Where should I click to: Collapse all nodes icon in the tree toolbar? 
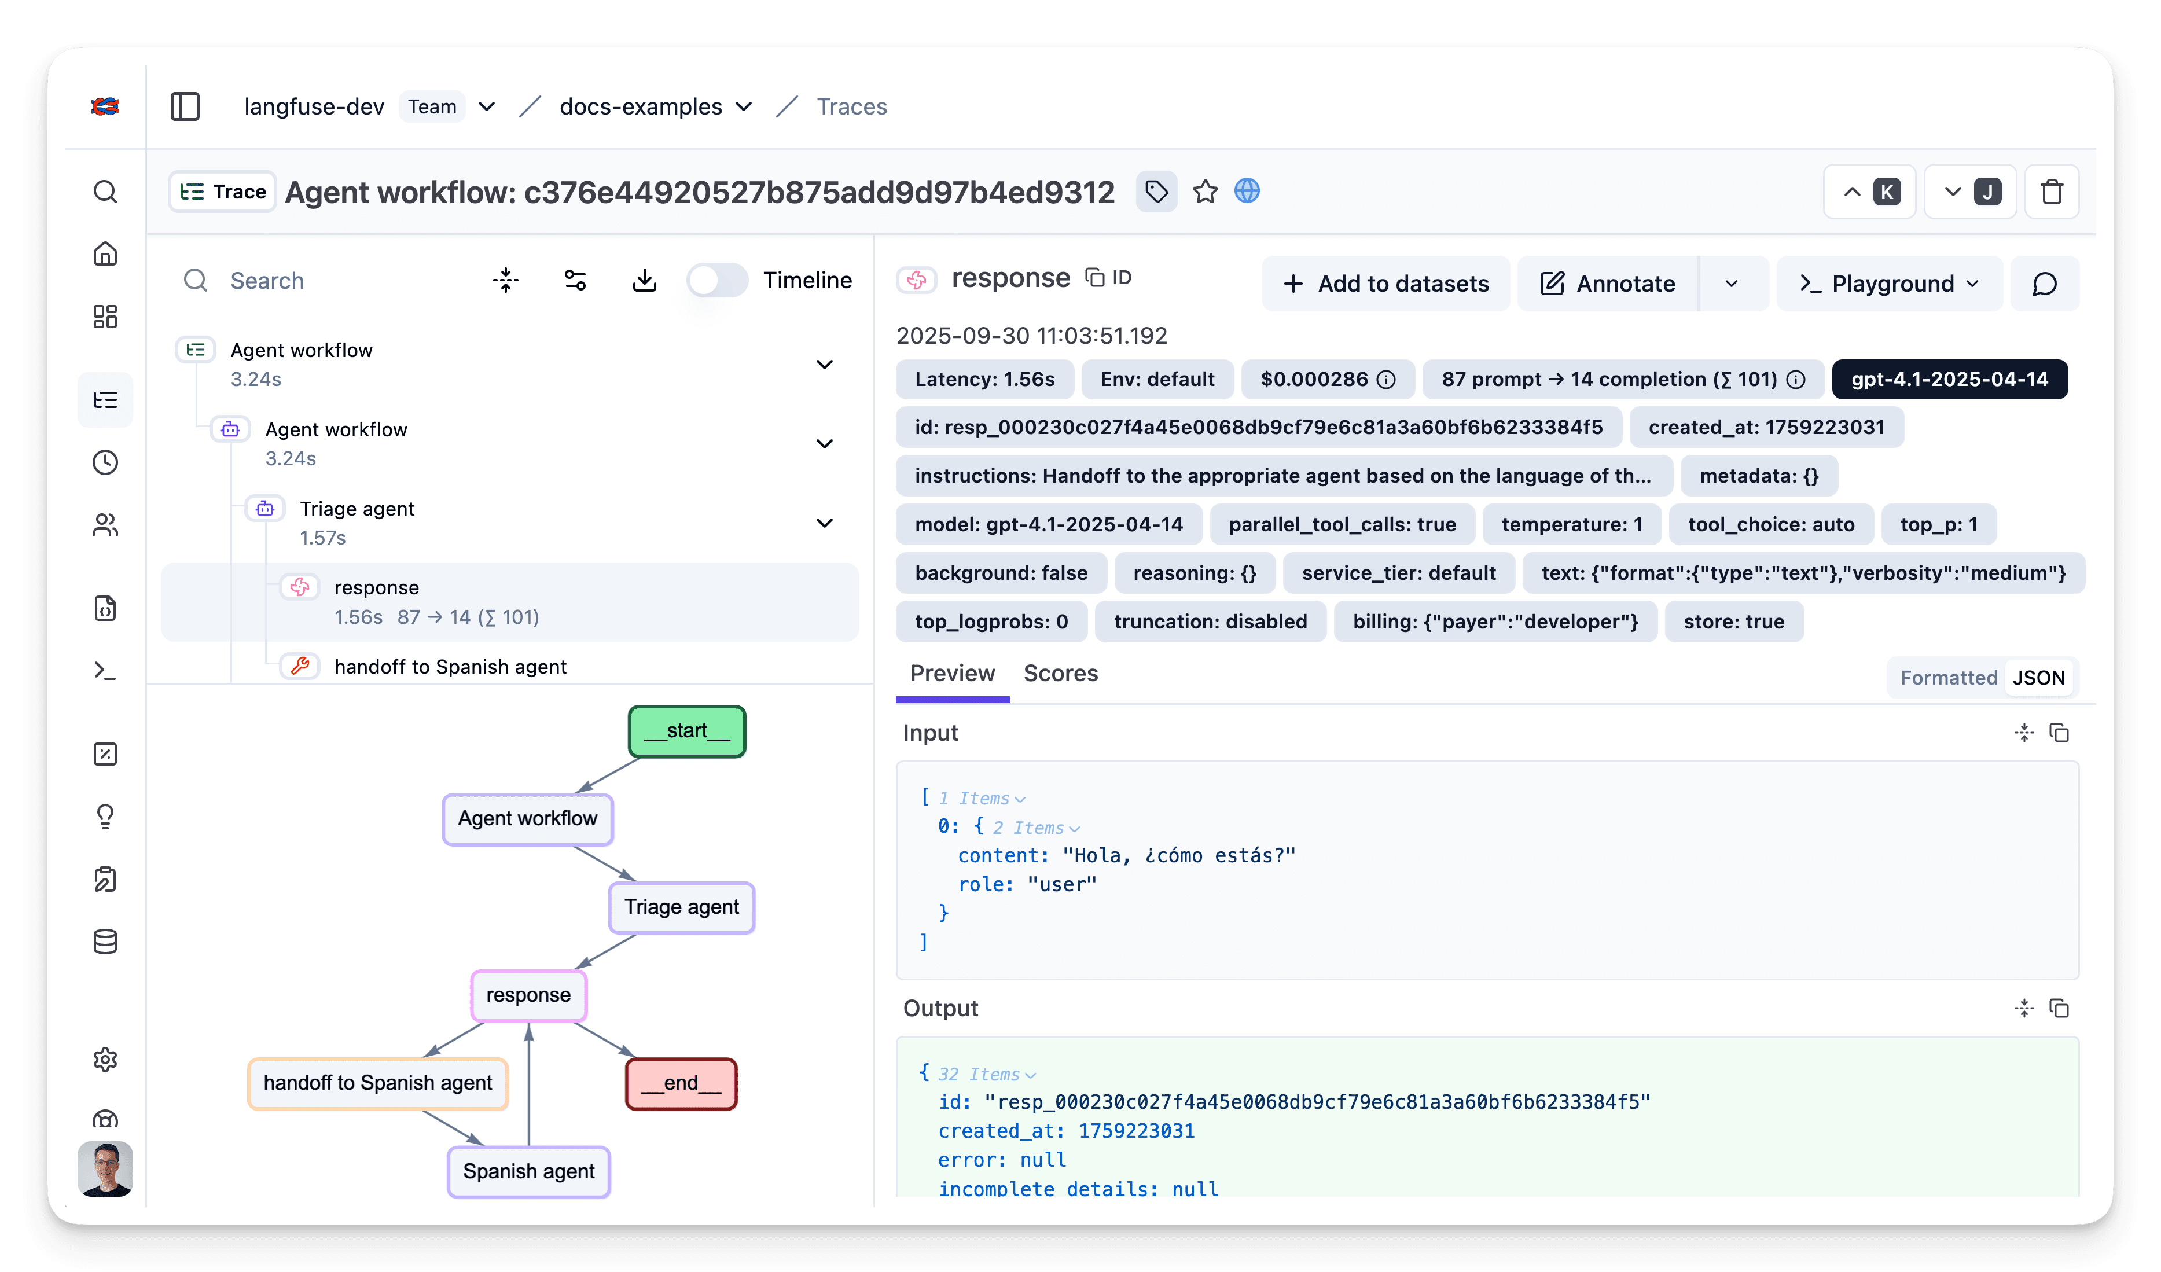(506, 280)
